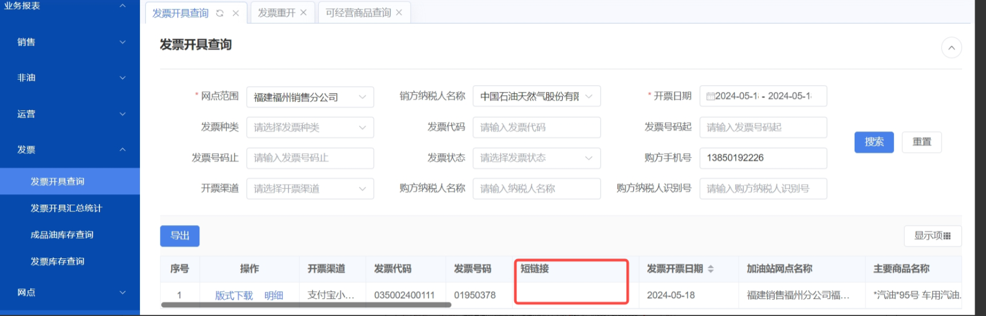Viewport: 986px width, 316px height.
Task: Sort by 发票开票日期 column arrows
Action: pyautogui.click(x=711, y=269)
